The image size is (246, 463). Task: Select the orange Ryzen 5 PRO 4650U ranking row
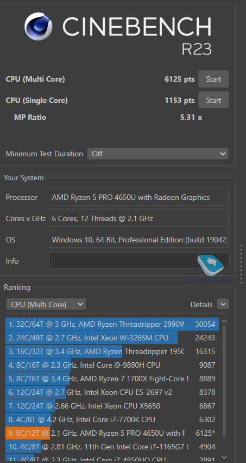(112, 433)
